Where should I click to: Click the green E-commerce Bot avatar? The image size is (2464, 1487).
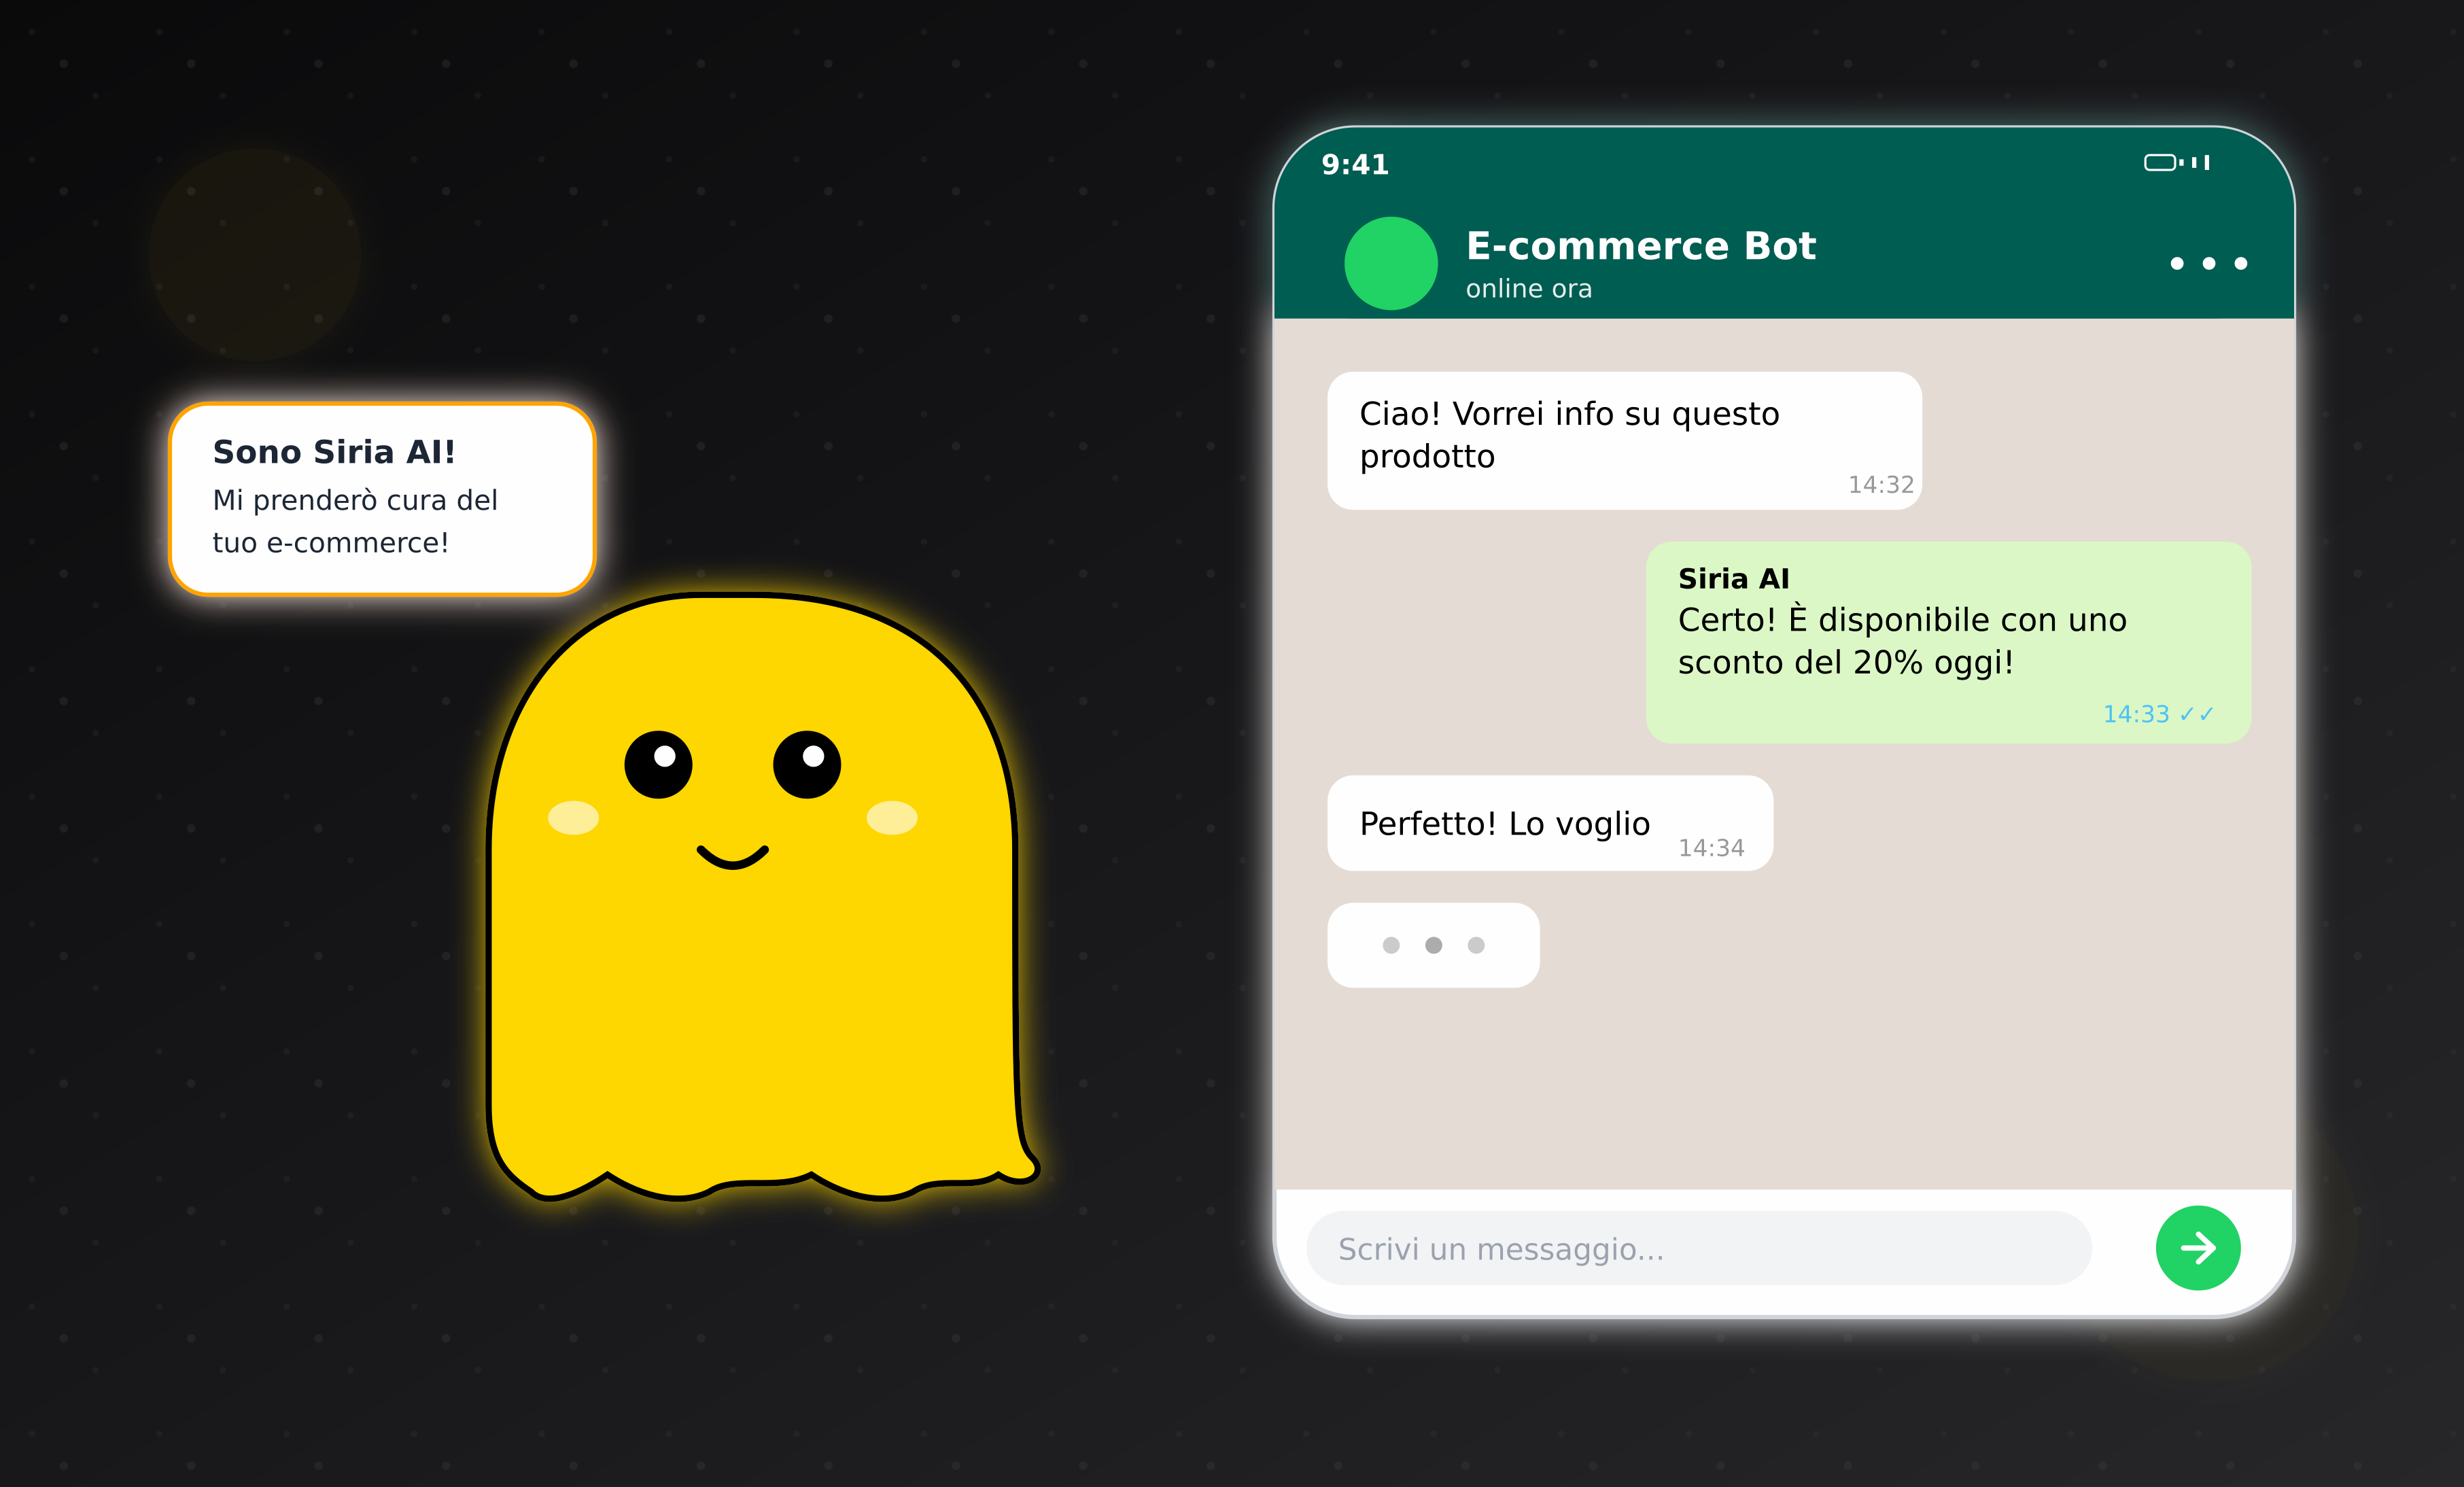click(1390, 263)
